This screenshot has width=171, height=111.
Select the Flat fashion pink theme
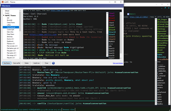(x=13, y=48)
